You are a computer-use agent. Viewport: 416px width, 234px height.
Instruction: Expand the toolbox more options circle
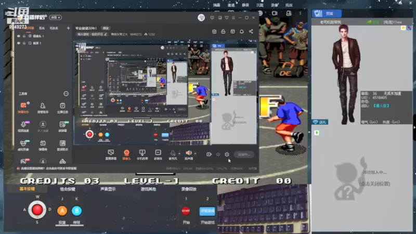66,94
